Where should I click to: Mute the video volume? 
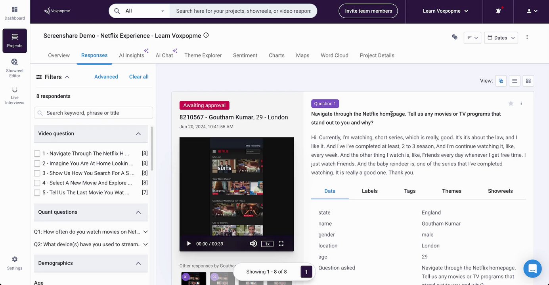[253, 244]
